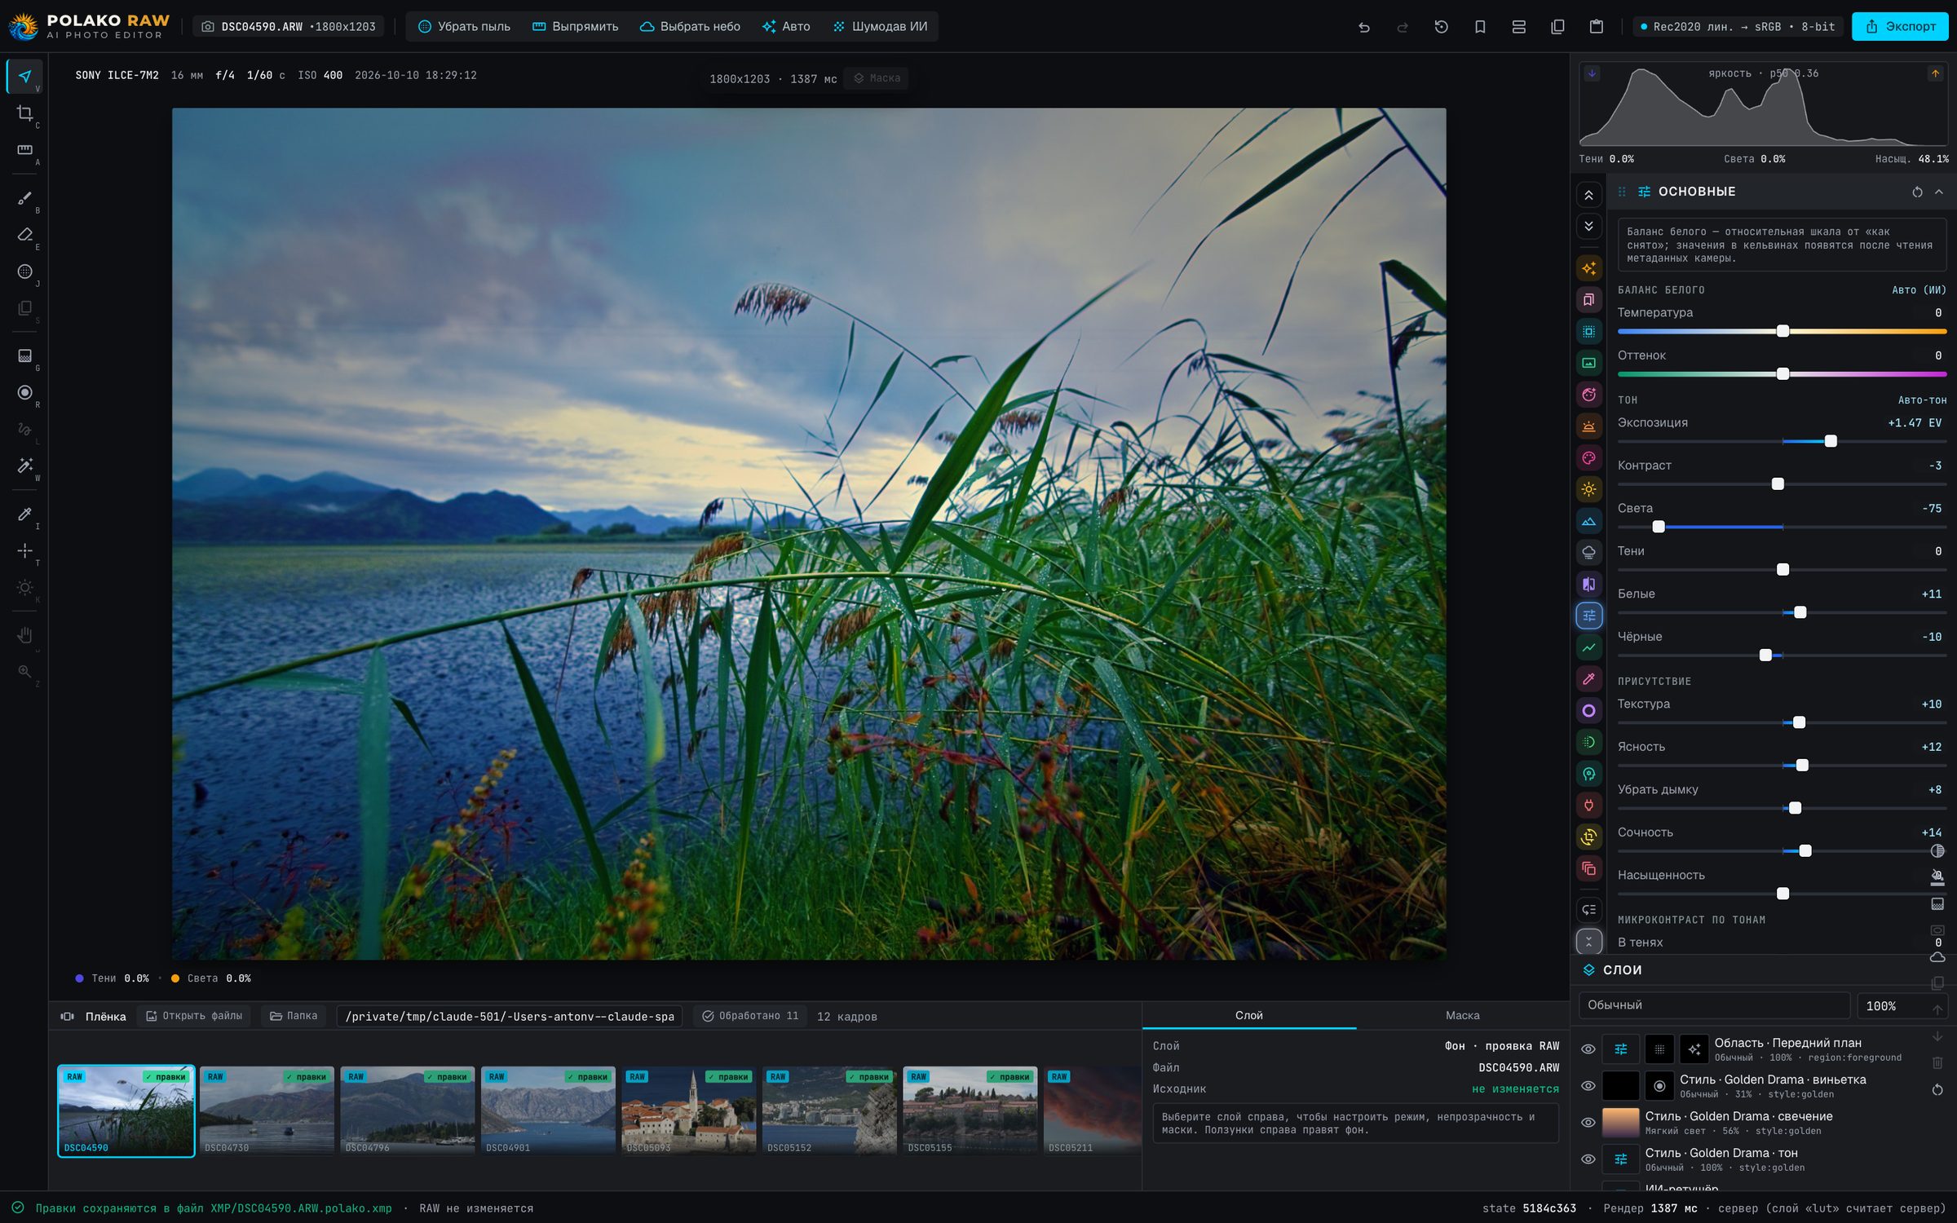Image resolution: width=1957 pixels, height=1223 pixels.
Task: Click the undo arrow in top bar
Action: tap(1363, 27)
